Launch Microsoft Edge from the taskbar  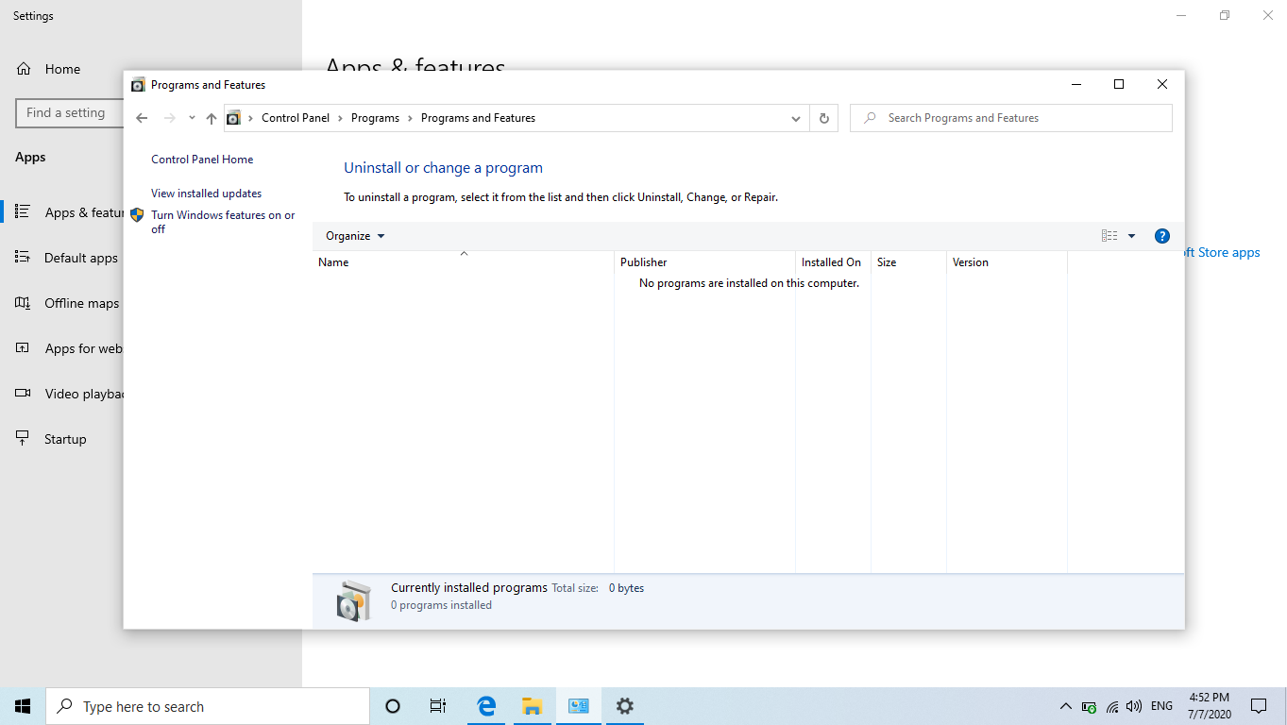[486, 706]
